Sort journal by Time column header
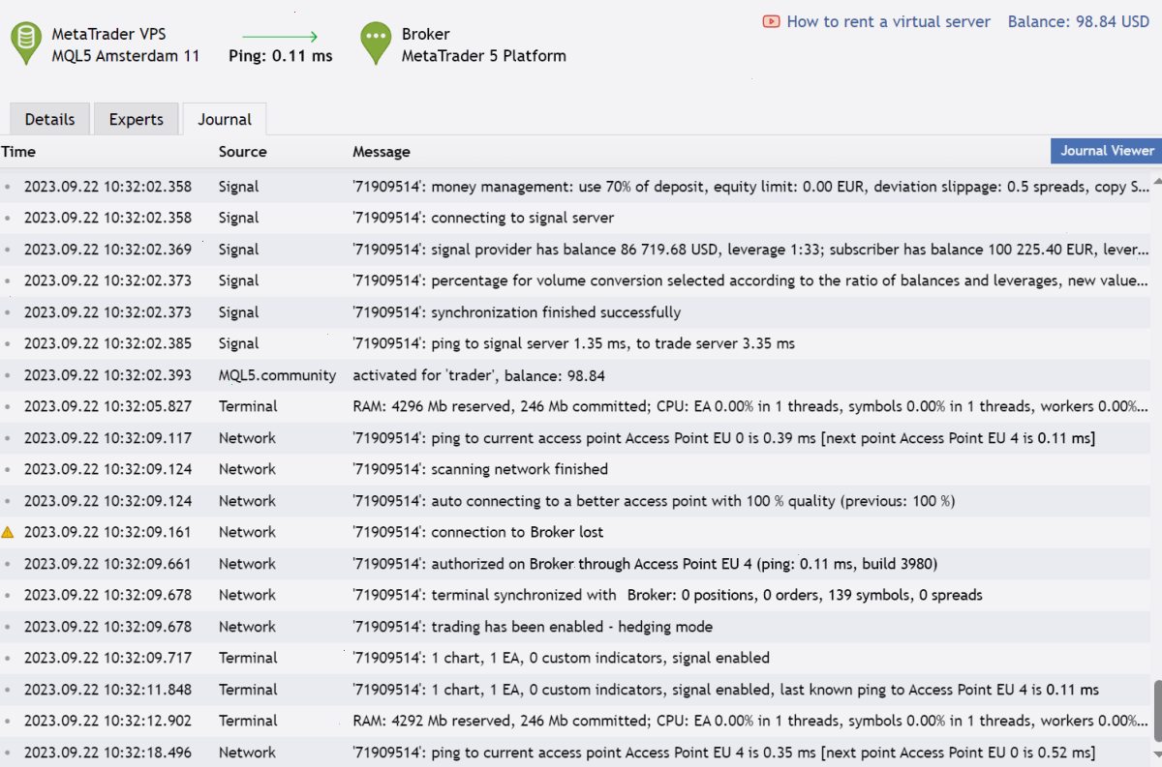Image resolution: width=1162 pixels, height=767 pixels. 18,151
